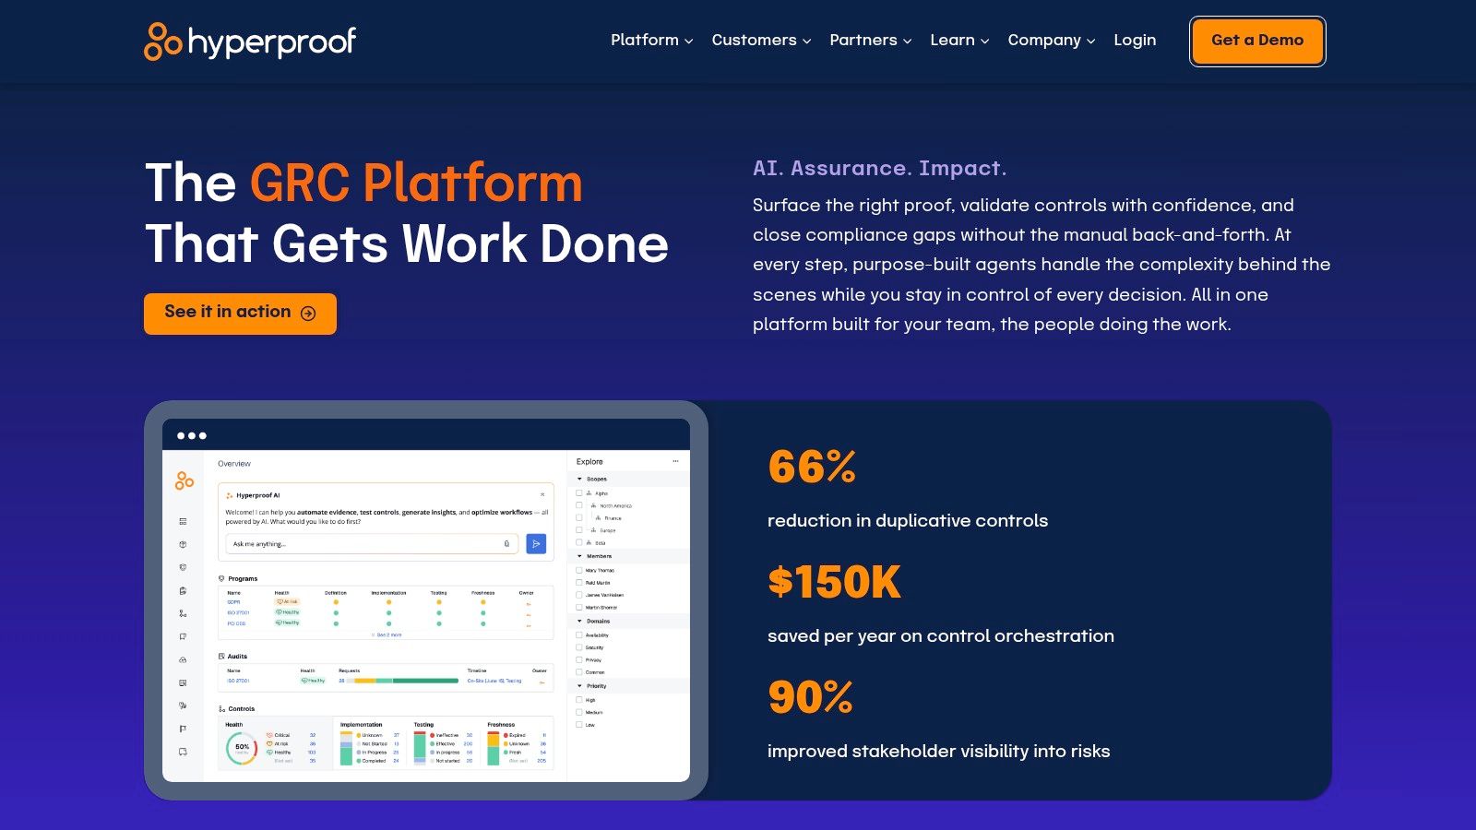The height and width of the screenshot is (830, 1476).
Task: Check the Mary Thomas member checkbox
Action: [x=579, y=570]
